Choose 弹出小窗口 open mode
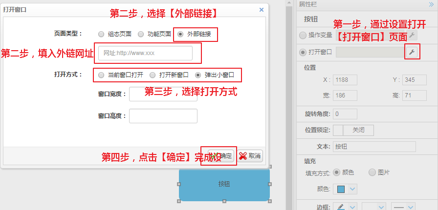 [x=198, y=75]
